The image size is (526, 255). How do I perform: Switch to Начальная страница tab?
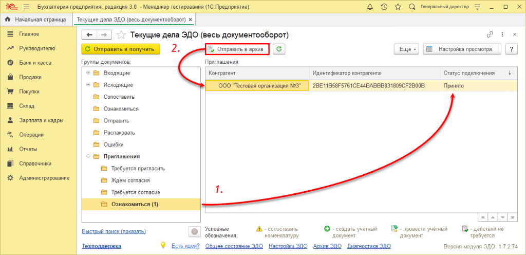pyautogui.click(x=36, y=20)
